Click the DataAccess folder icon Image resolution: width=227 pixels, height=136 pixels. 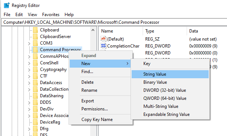(35, 83)
